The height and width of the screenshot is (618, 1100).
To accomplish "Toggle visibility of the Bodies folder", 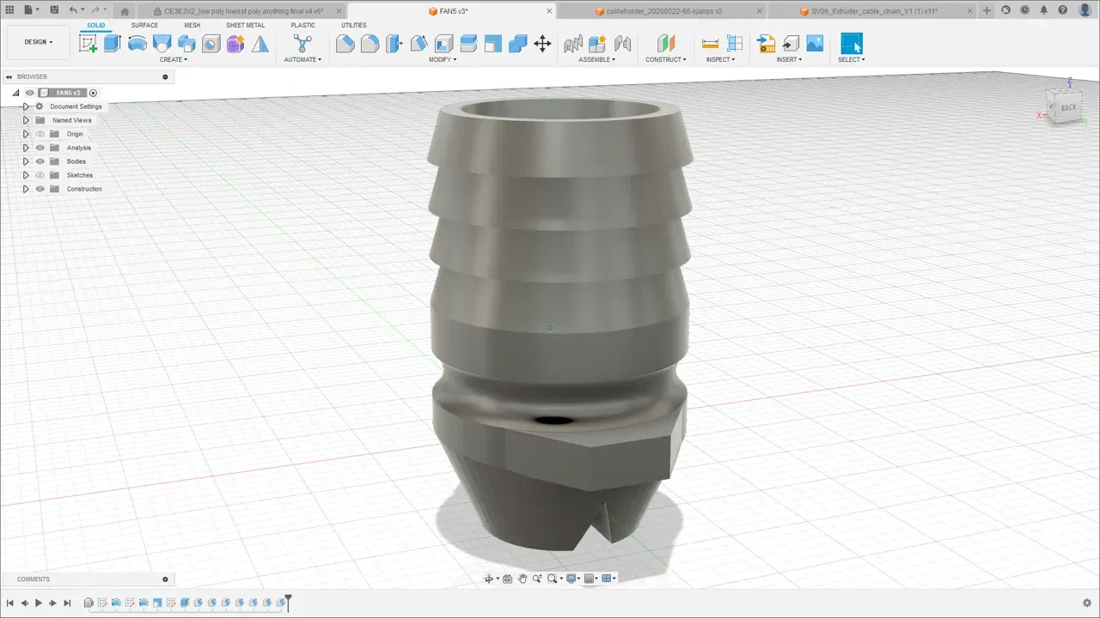I will [40, 161].
